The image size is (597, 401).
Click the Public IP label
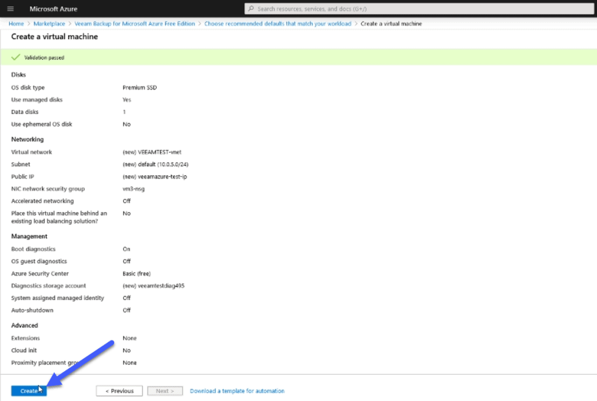[x=23, y=177]
